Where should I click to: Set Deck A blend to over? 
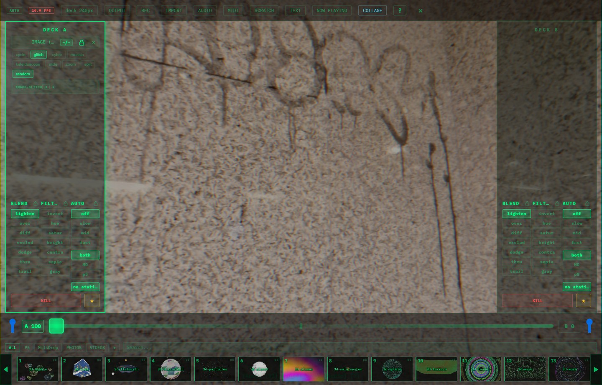(25, 223)
